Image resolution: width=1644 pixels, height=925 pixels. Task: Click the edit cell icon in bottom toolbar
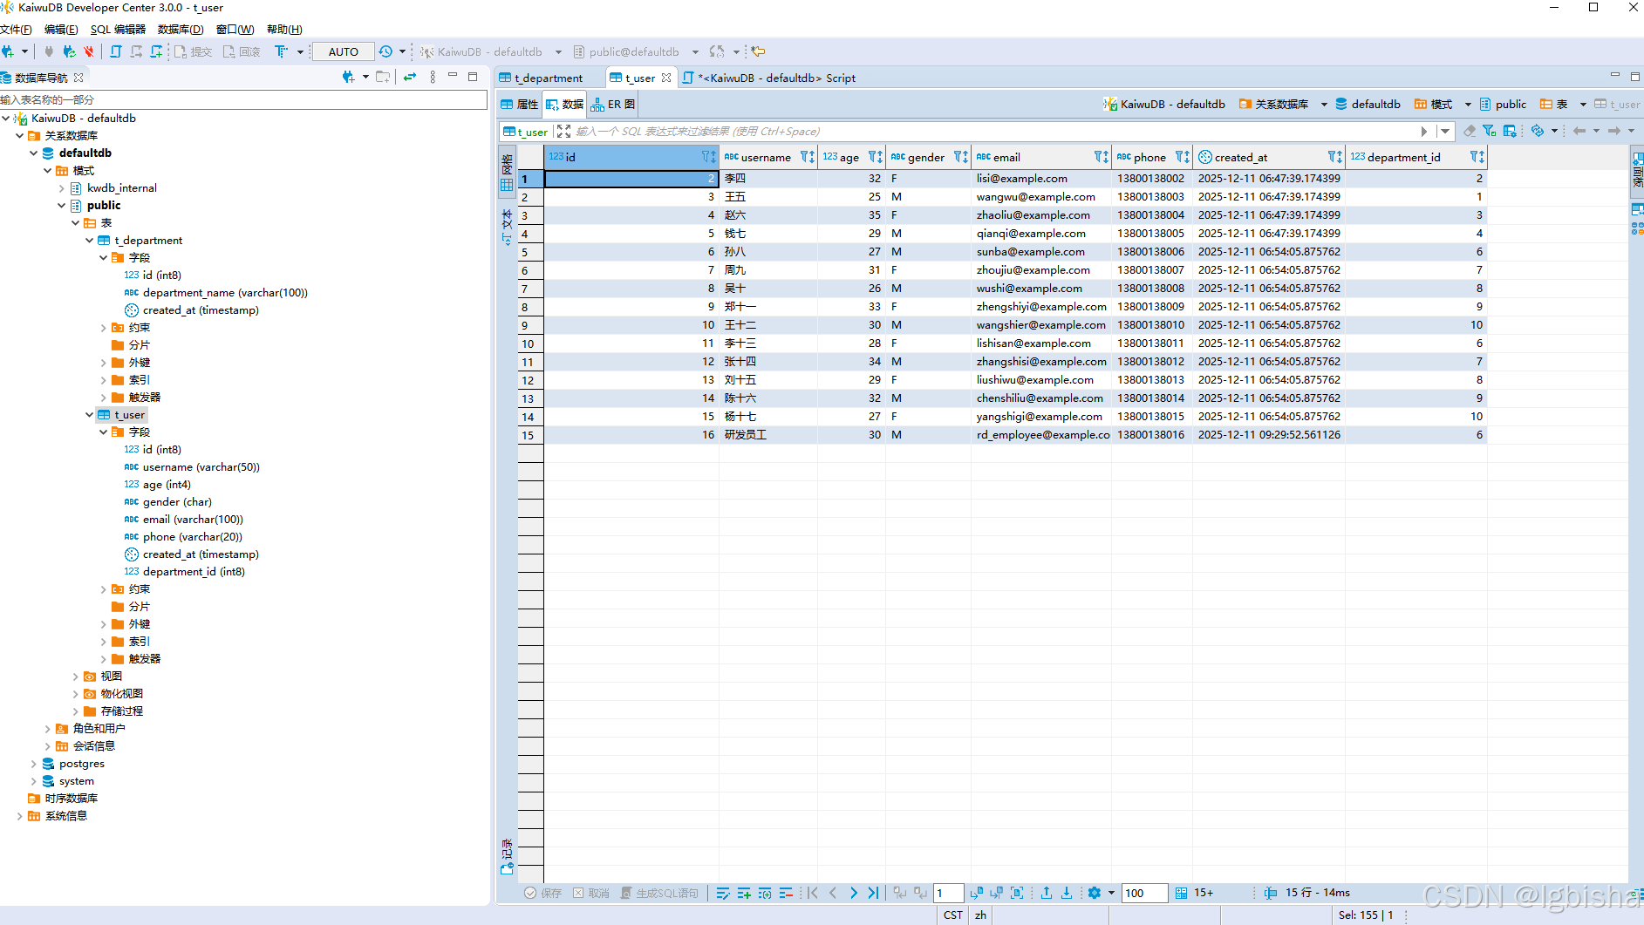coord(723,893)
